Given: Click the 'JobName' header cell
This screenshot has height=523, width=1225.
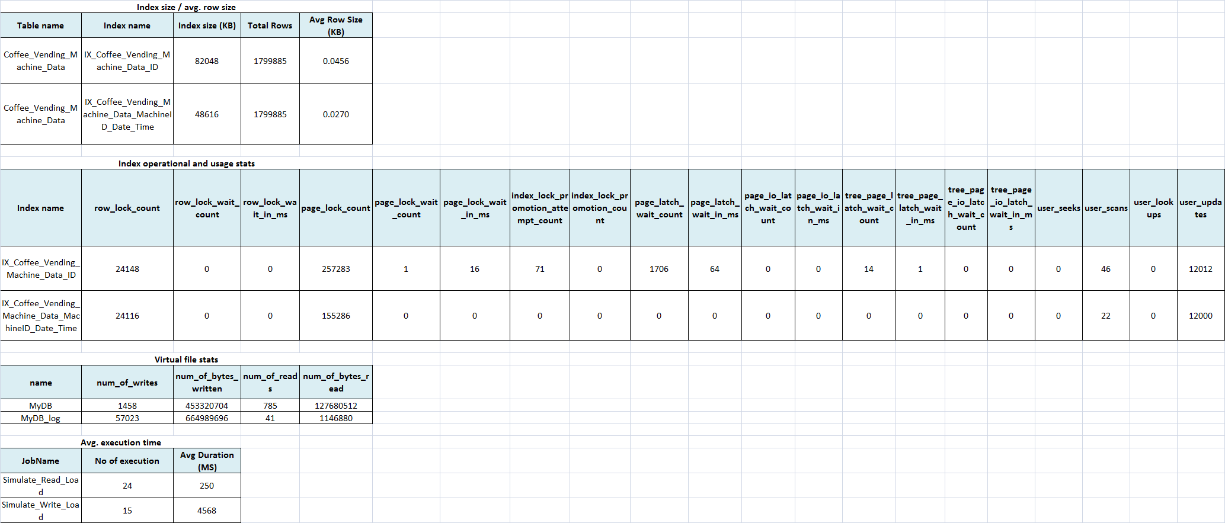Looking at the screenshot, I should click(x=40, y=461).
